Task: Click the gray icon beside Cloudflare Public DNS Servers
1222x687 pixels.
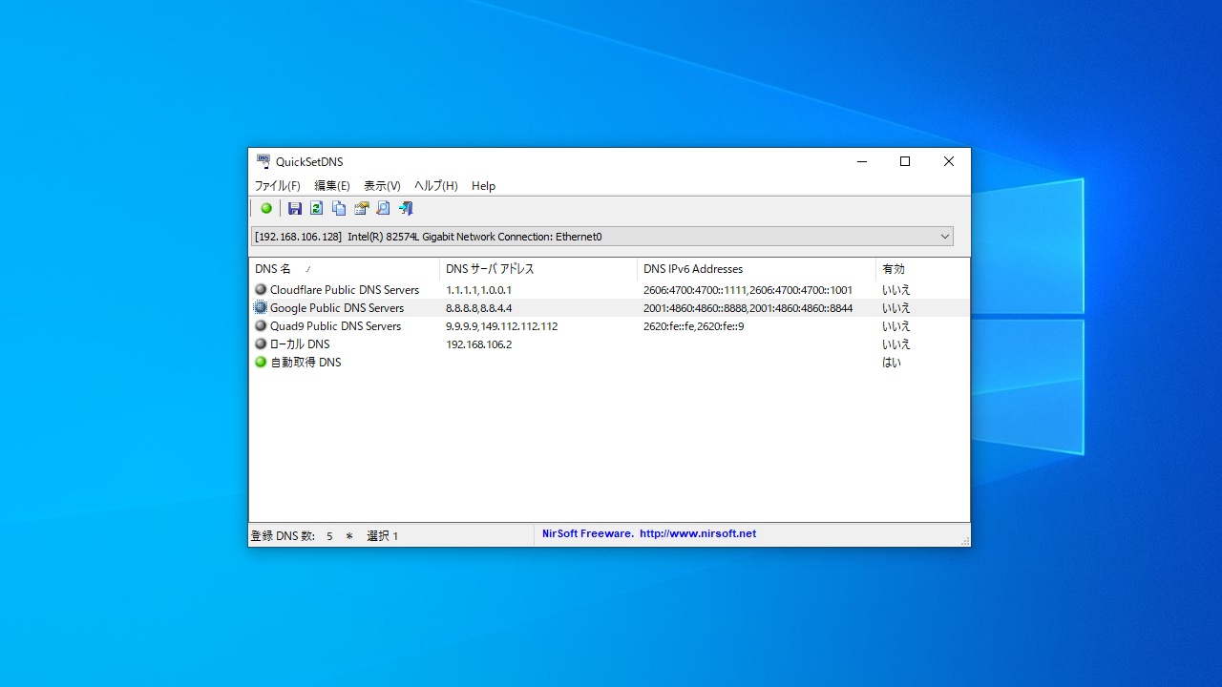Action: coord(261,289)
